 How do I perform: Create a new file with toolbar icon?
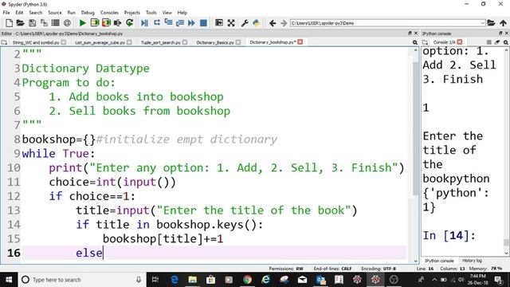point(9,23)
